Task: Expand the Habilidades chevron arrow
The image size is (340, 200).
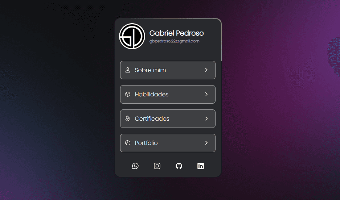Action: [x=206, y=94]
